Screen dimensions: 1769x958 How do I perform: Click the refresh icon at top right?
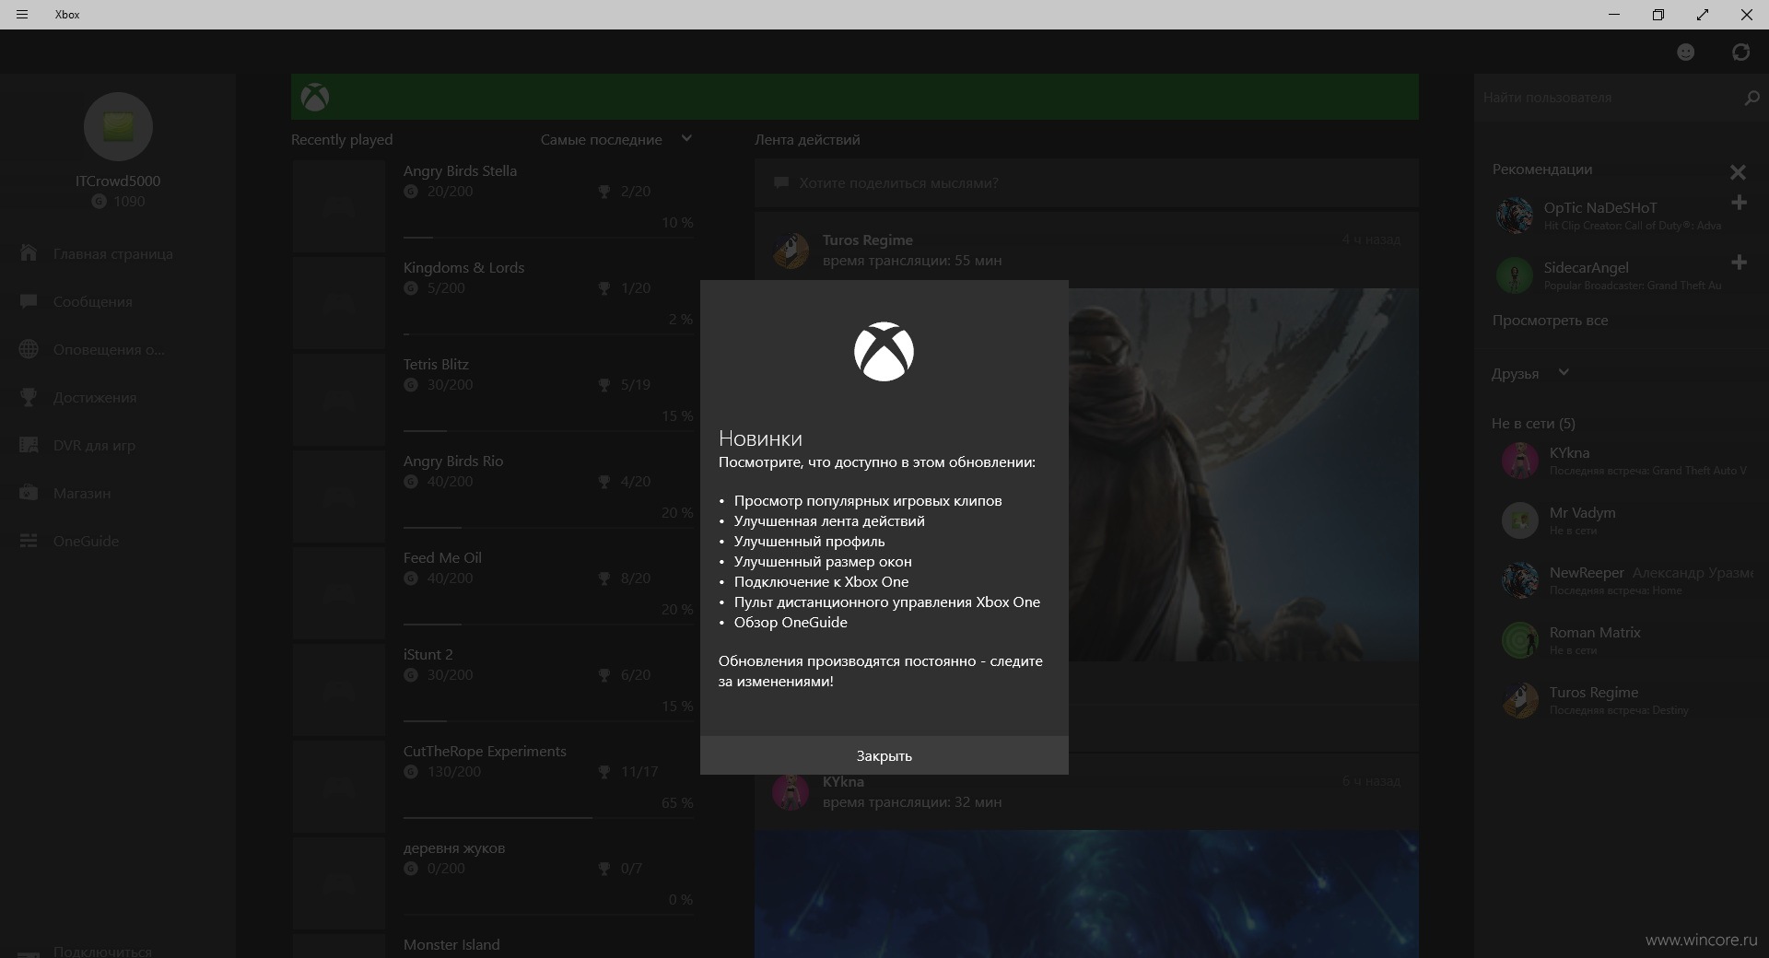click(x=1740, y=53)
